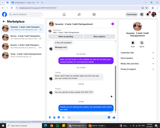Open conversation information purple icon

pyautogui.click(x=113, y=24)
